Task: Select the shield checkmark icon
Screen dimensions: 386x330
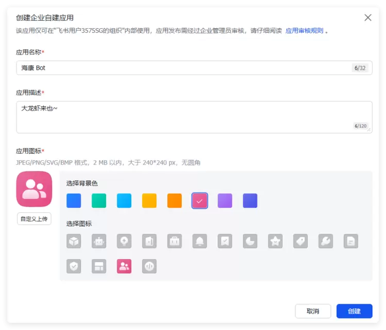Action: click(x=74, y=266)
